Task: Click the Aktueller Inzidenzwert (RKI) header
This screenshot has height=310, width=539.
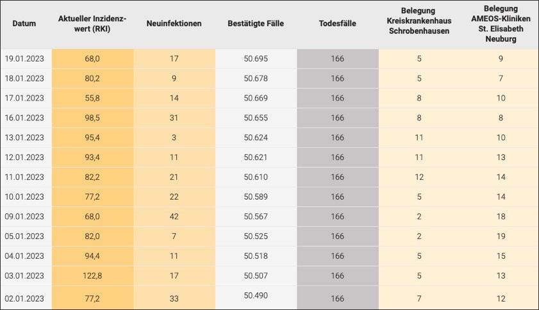Action: (x=92, y=24)
